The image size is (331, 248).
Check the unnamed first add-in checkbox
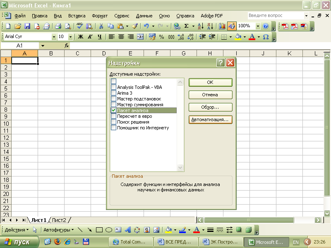click(x=113, y=81)
